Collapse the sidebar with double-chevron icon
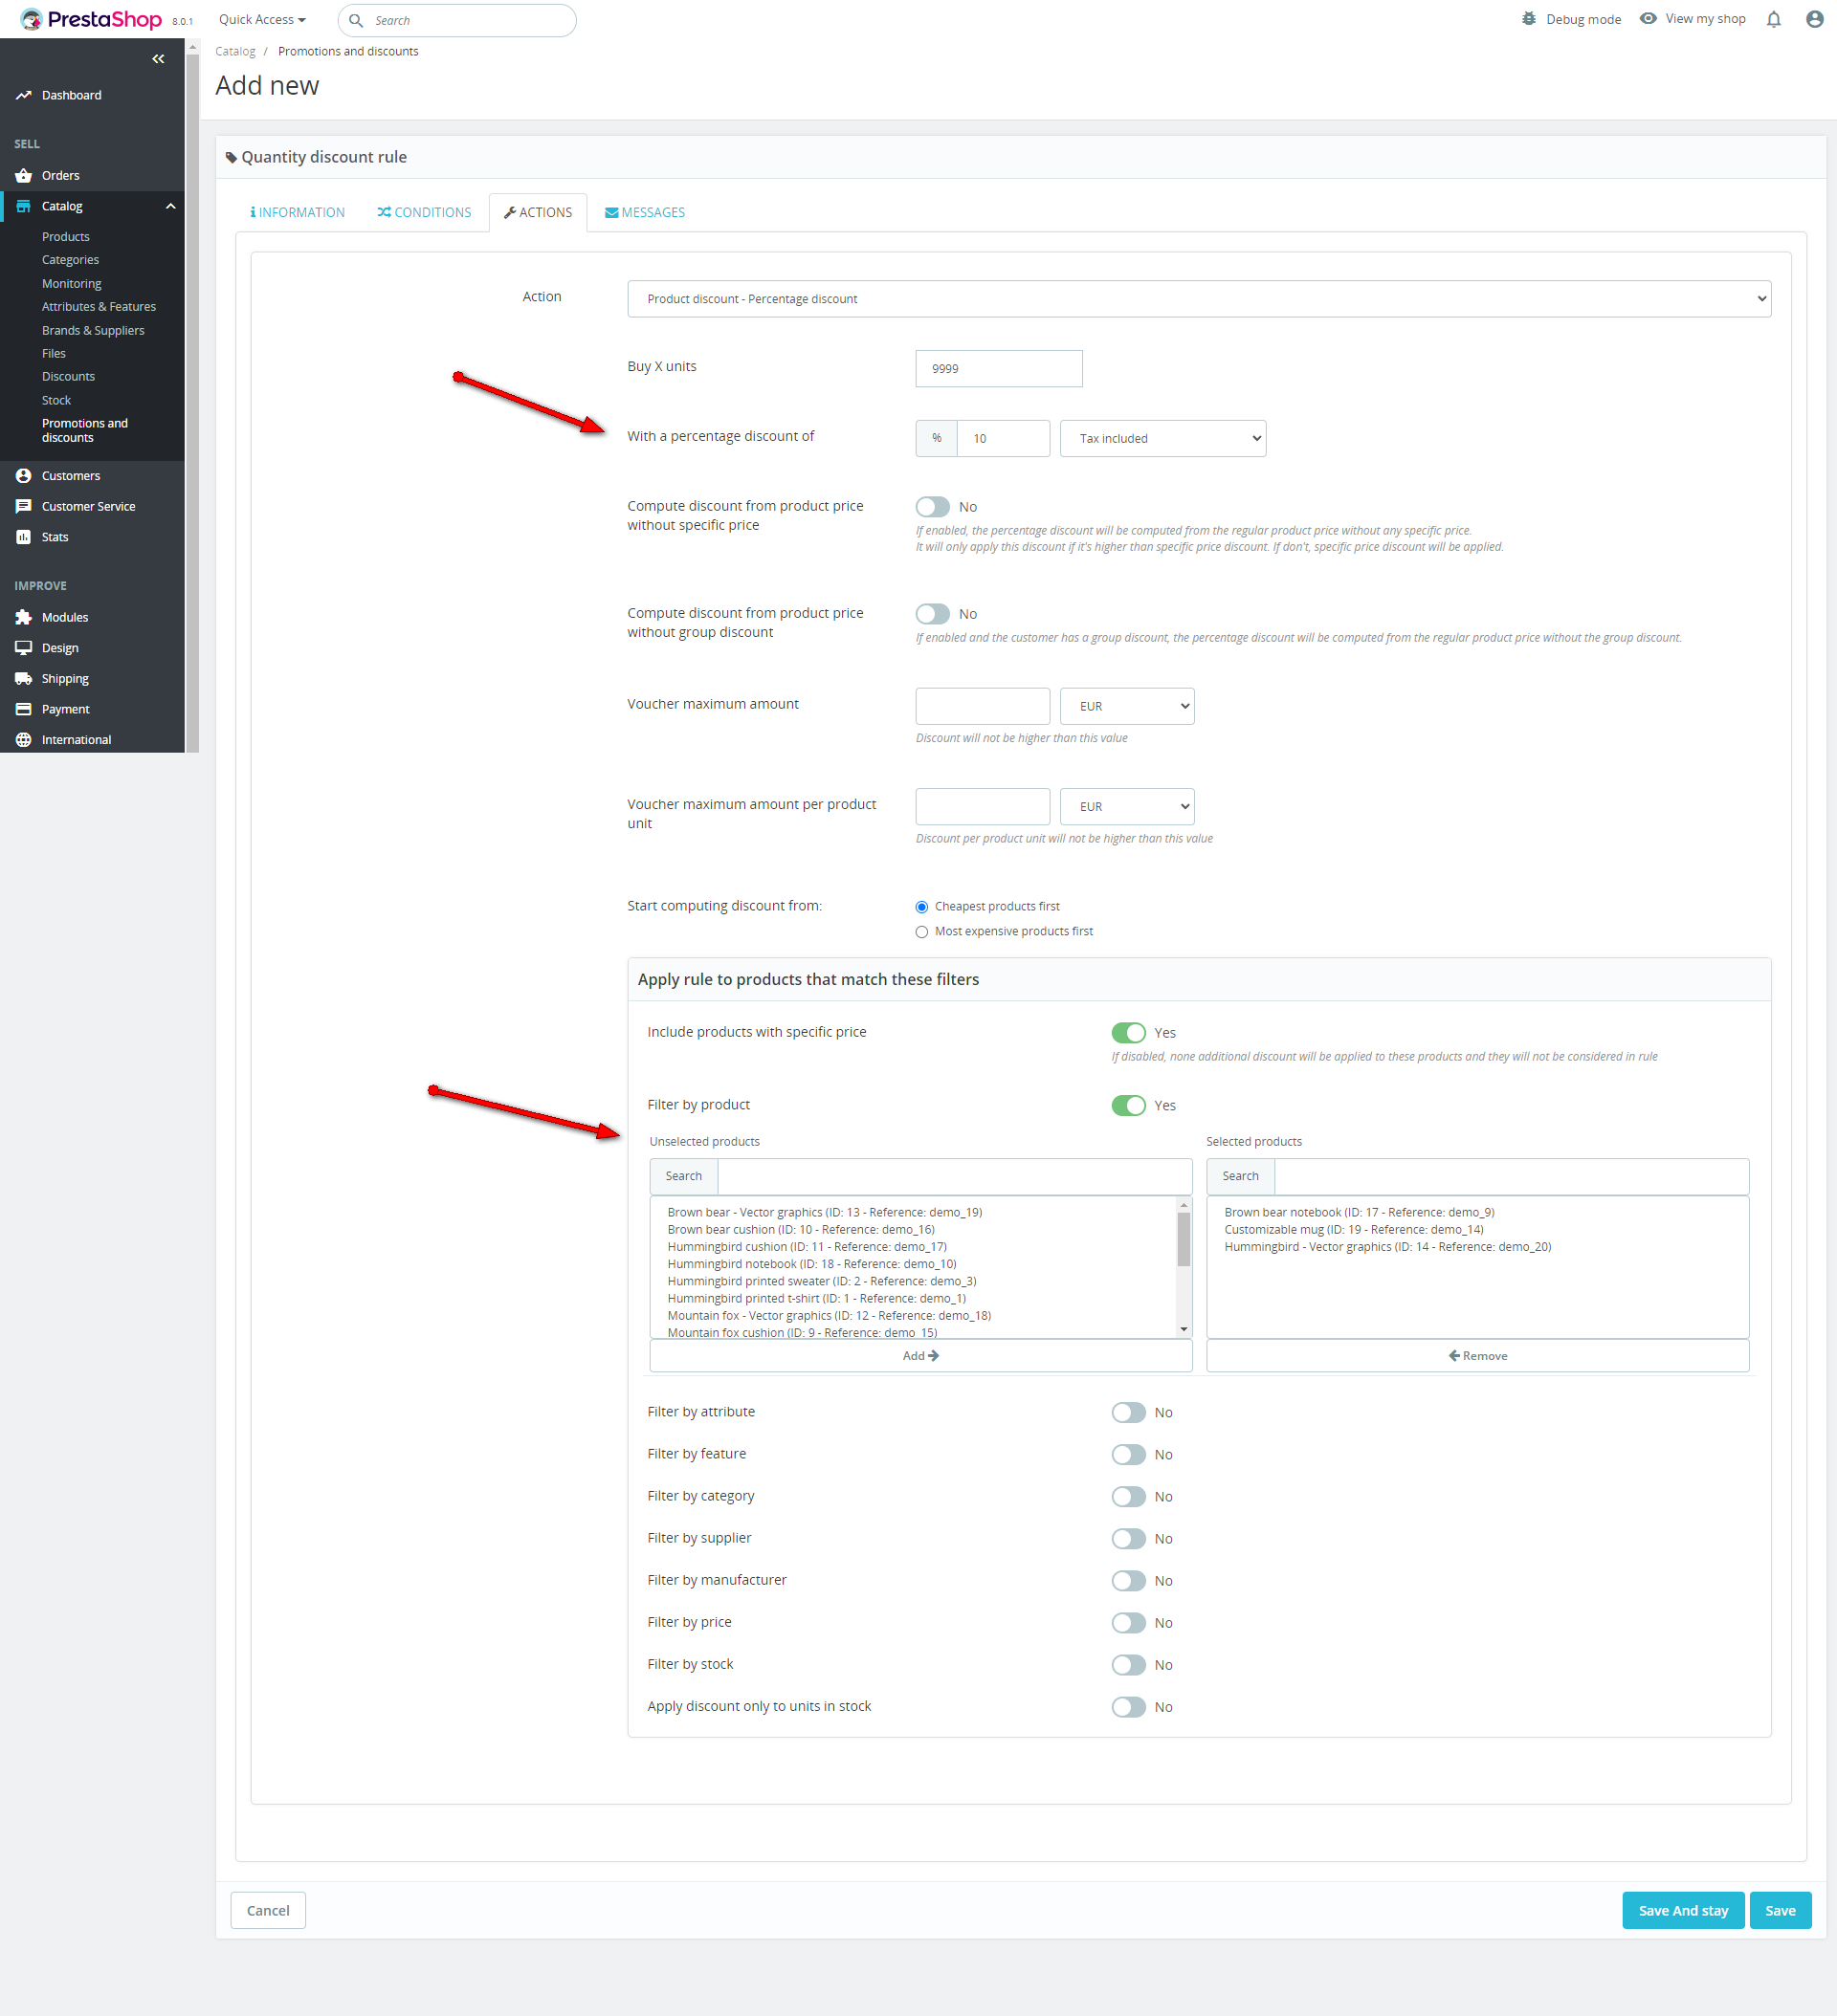This screenshot has height=2016, width=1837. click(158, 59)
